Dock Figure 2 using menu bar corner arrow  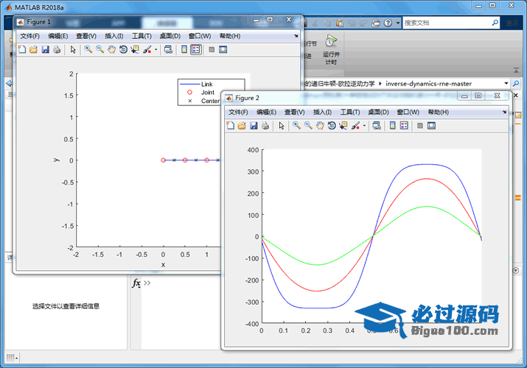[x=504, y=112]
